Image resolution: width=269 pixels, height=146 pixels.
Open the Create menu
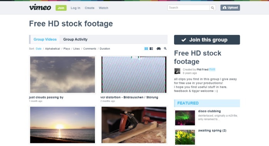click(90, 8)
